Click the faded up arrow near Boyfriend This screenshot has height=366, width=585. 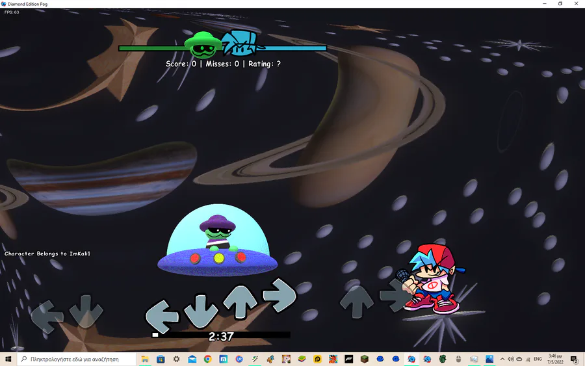(356, 302)
